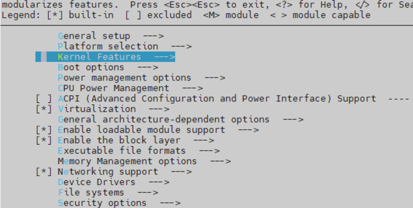
Task: Expand the arrow after Memory Management options
Action: (x=220, y=161)
